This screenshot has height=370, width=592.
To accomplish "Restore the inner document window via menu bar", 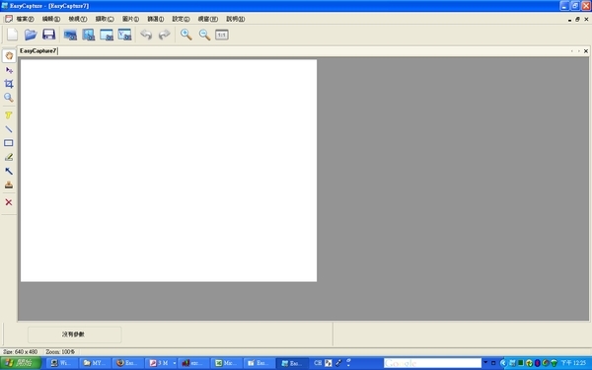I will point(577,20).
